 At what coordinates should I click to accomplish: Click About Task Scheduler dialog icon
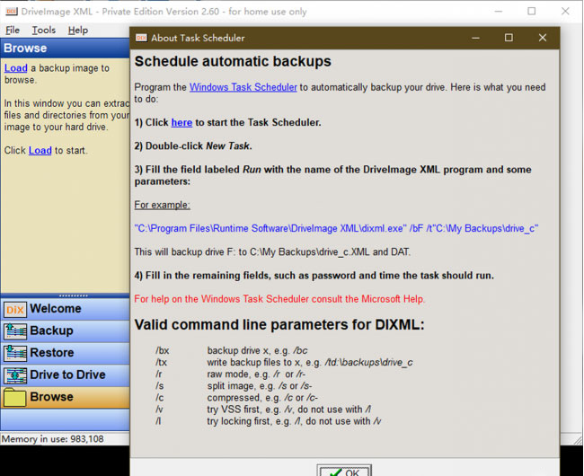coord(141,38)
